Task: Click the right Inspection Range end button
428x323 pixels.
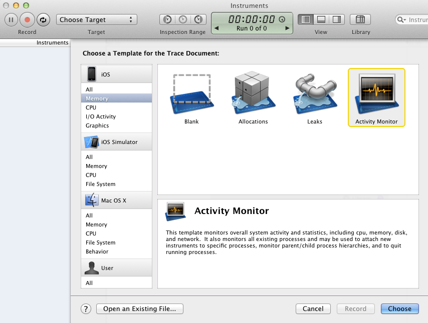Action: 198,19
